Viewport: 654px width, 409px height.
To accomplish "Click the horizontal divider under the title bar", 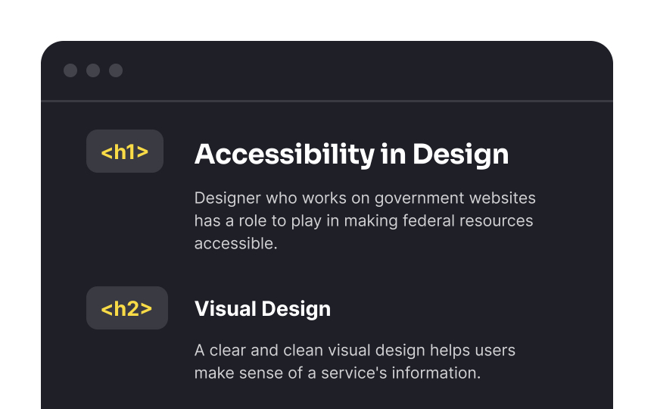I will pyautogui.click(x=327, y=101).
